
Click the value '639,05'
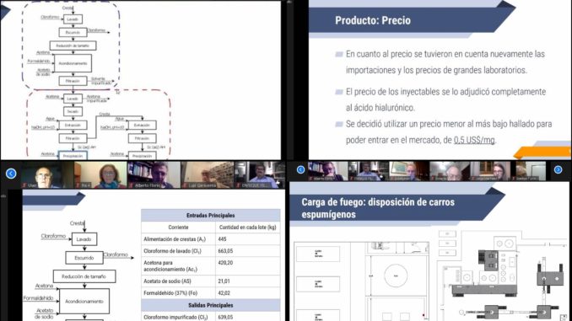pos(225,317)
